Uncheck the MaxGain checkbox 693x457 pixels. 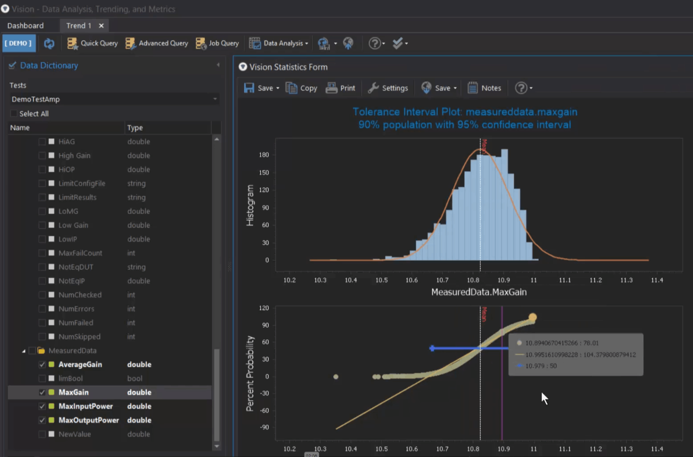pos(42,392)
